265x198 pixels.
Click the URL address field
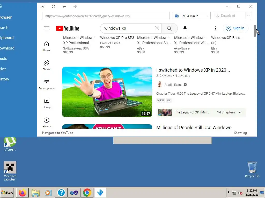(x=106, y=16)
